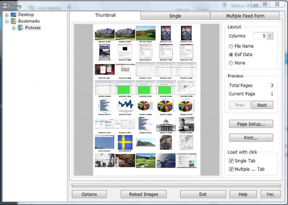
Task: Click the Desktop folder icon in tree
Action: pos(13,15)
